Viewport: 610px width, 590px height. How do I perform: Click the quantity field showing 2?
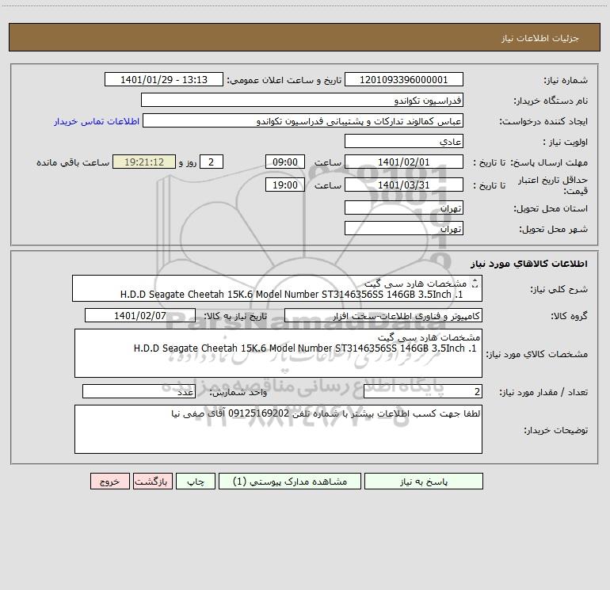coord(423,392)
